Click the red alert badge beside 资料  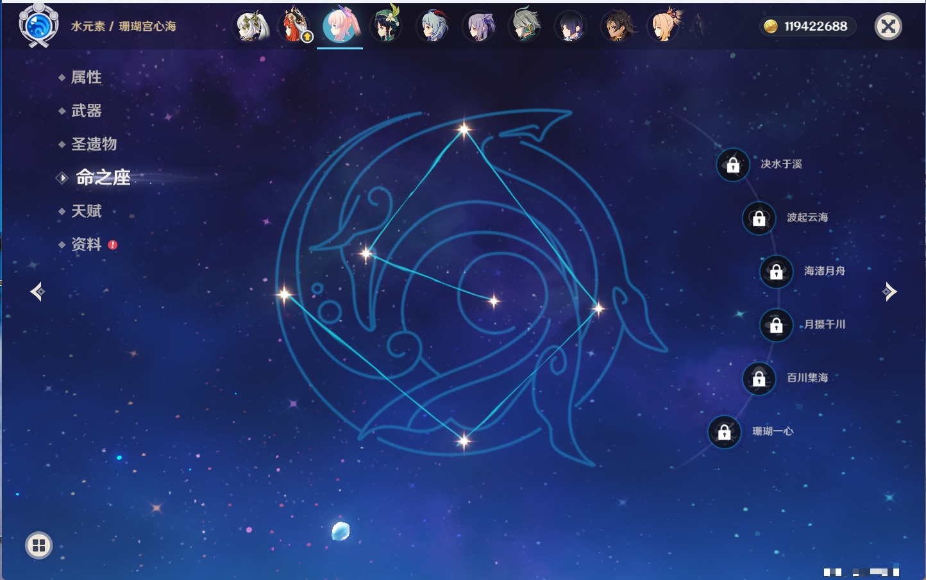pyautogui.click(x=113, y=245)
